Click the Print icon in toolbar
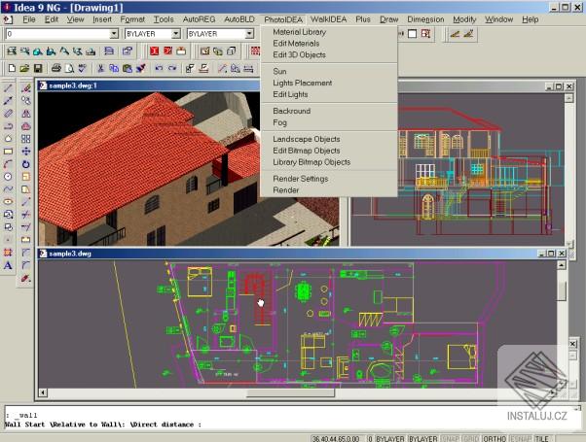This screenshot has width=586, height=442. tap(57, 69)
